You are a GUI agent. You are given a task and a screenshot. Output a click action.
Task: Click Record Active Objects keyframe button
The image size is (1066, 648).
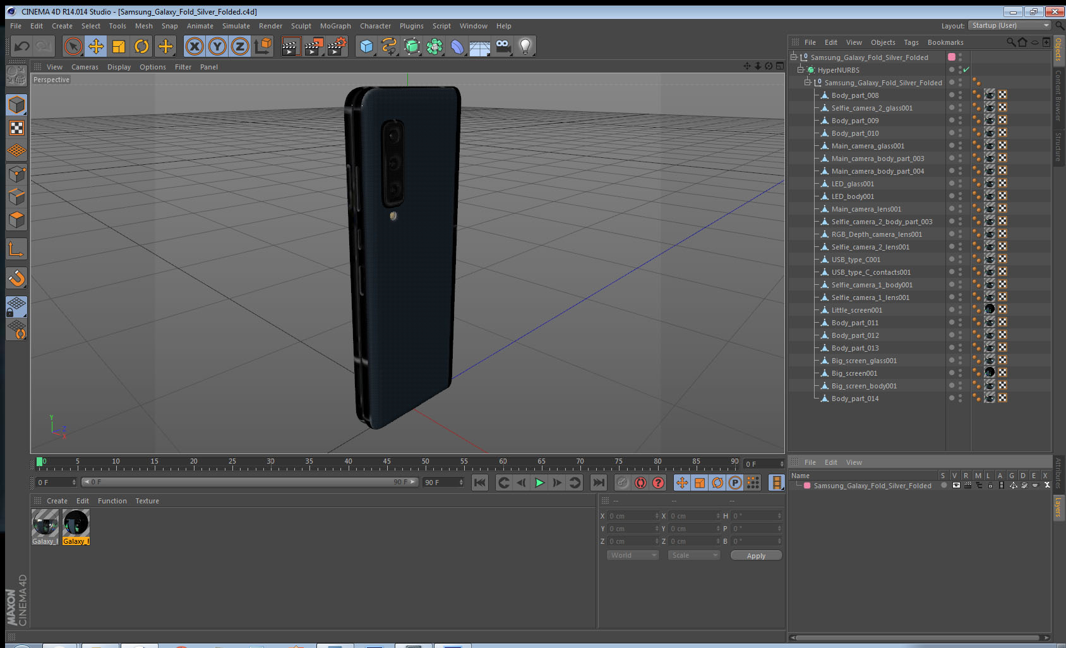pos(623,483)
